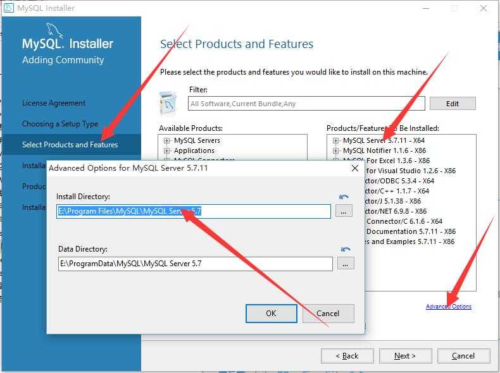500x373 pixels.
Task: Click the Next button
Action: point(405,356)
